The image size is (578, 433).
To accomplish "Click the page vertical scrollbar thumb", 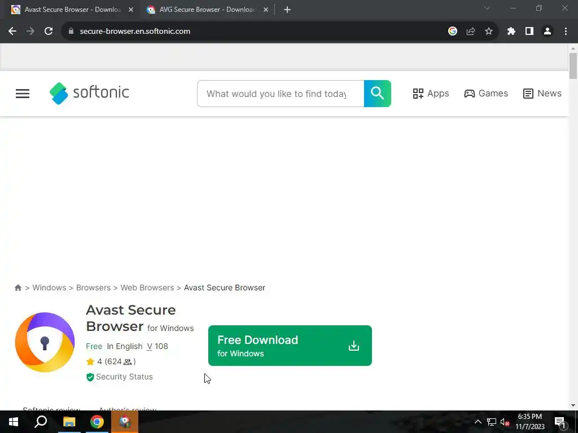I will [x=573, y=67].
